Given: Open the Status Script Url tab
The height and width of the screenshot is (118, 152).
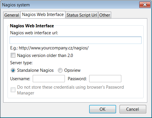Looking at the screenshot, I should [x=82, y=15].
